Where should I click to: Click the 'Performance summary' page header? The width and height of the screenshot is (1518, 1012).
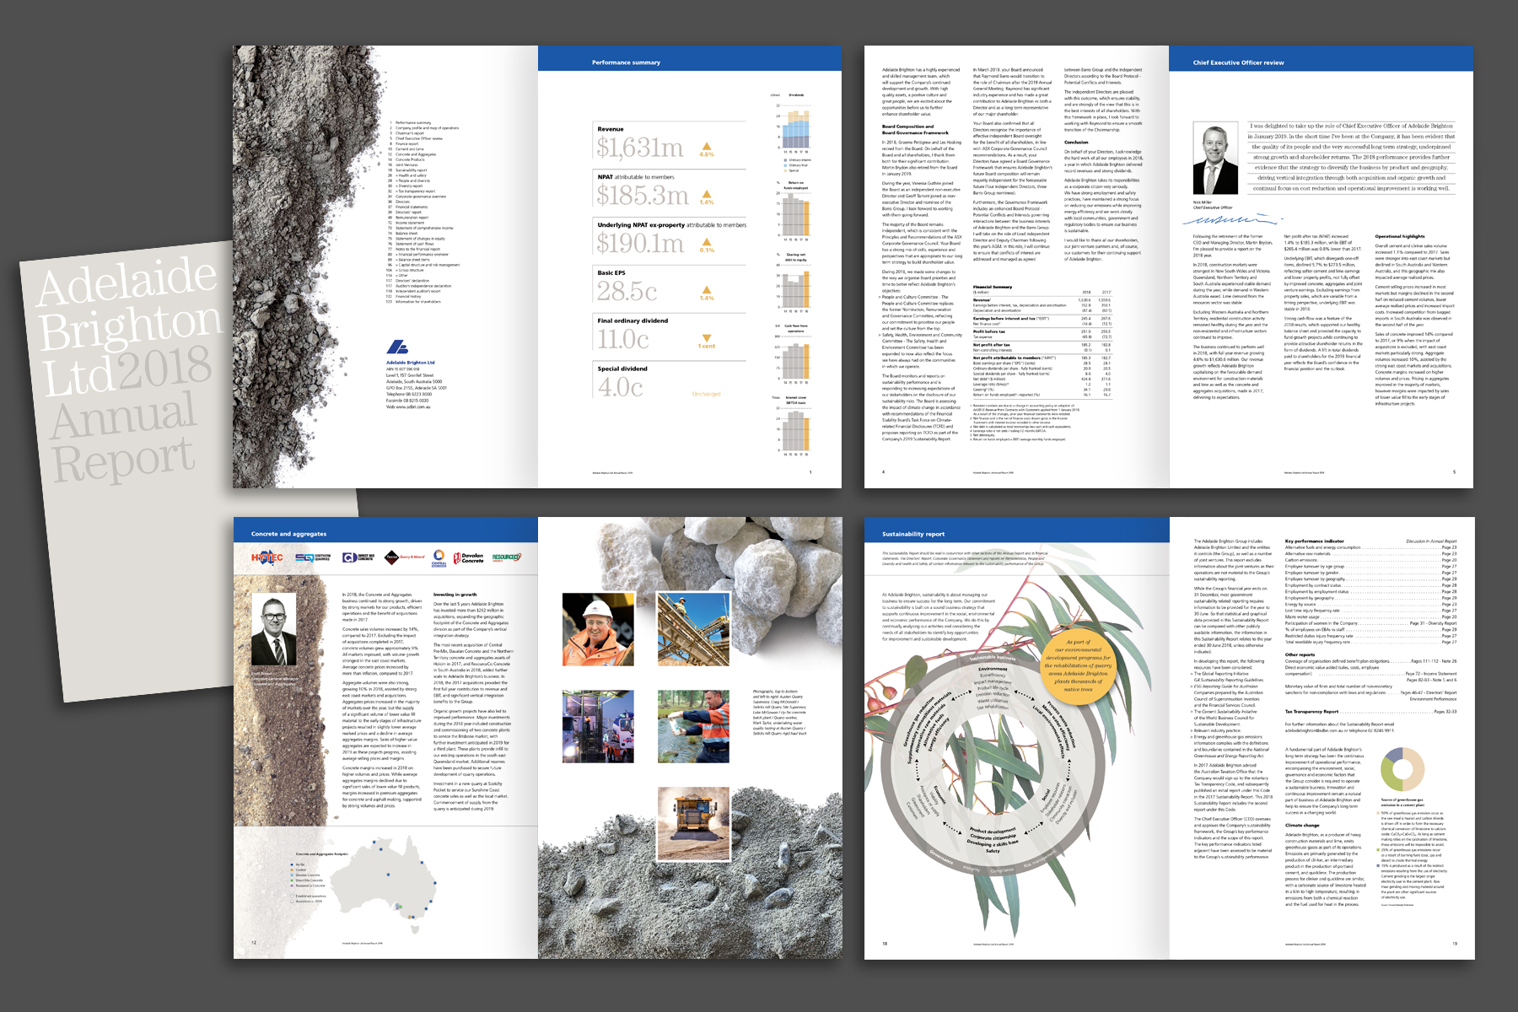[626, 62]
